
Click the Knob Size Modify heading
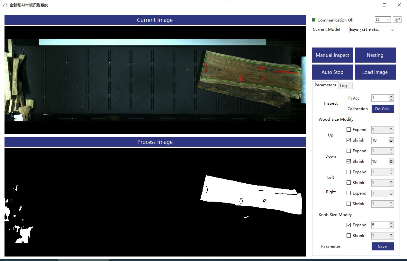[335, 214]
